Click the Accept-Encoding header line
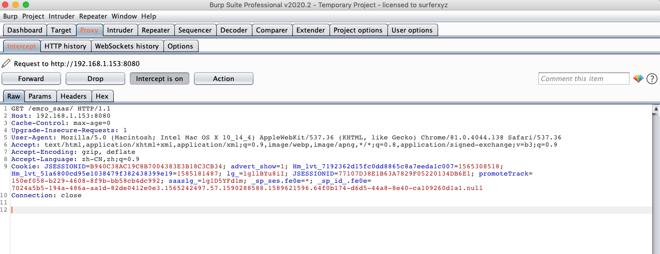This screenshot has width=660, height=254. (x=73, y=152)
